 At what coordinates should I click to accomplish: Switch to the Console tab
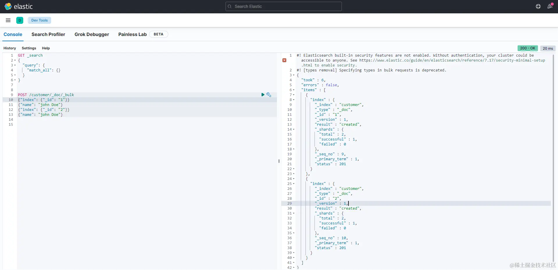(x=13, y=34)
